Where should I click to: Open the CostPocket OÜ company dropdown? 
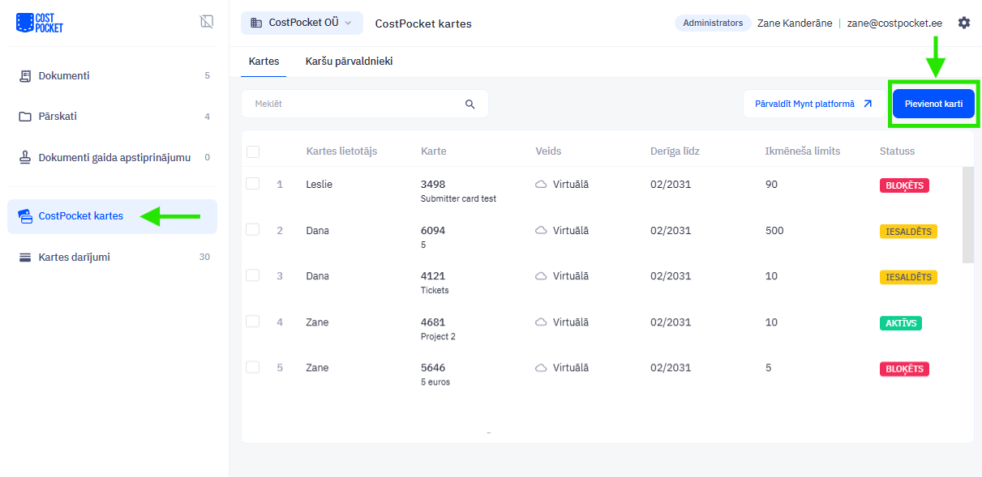(x=302, y=23)
